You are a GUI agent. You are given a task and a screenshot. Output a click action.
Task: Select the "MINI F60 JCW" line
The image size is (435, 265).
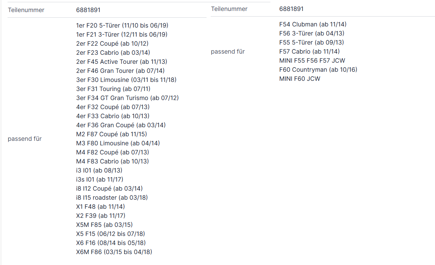tap(299, 79)
